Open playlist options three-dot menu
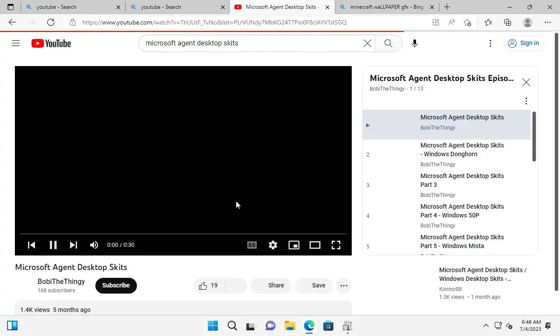The width and height of the screenshot is (560, 336). coord(526,101)
